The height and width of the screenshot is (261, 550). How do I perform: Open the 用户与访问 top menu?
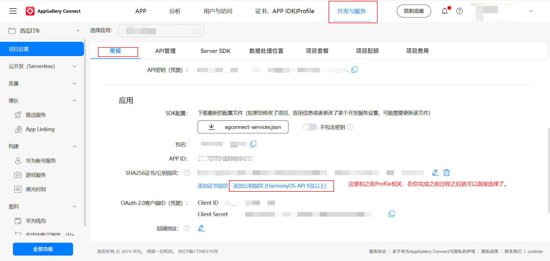[x=218, y=11]
